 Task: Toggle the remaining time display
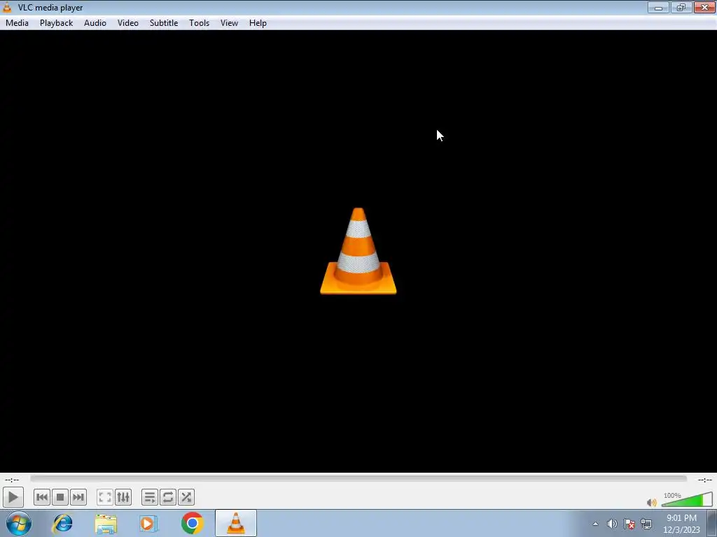click(704, 480)
